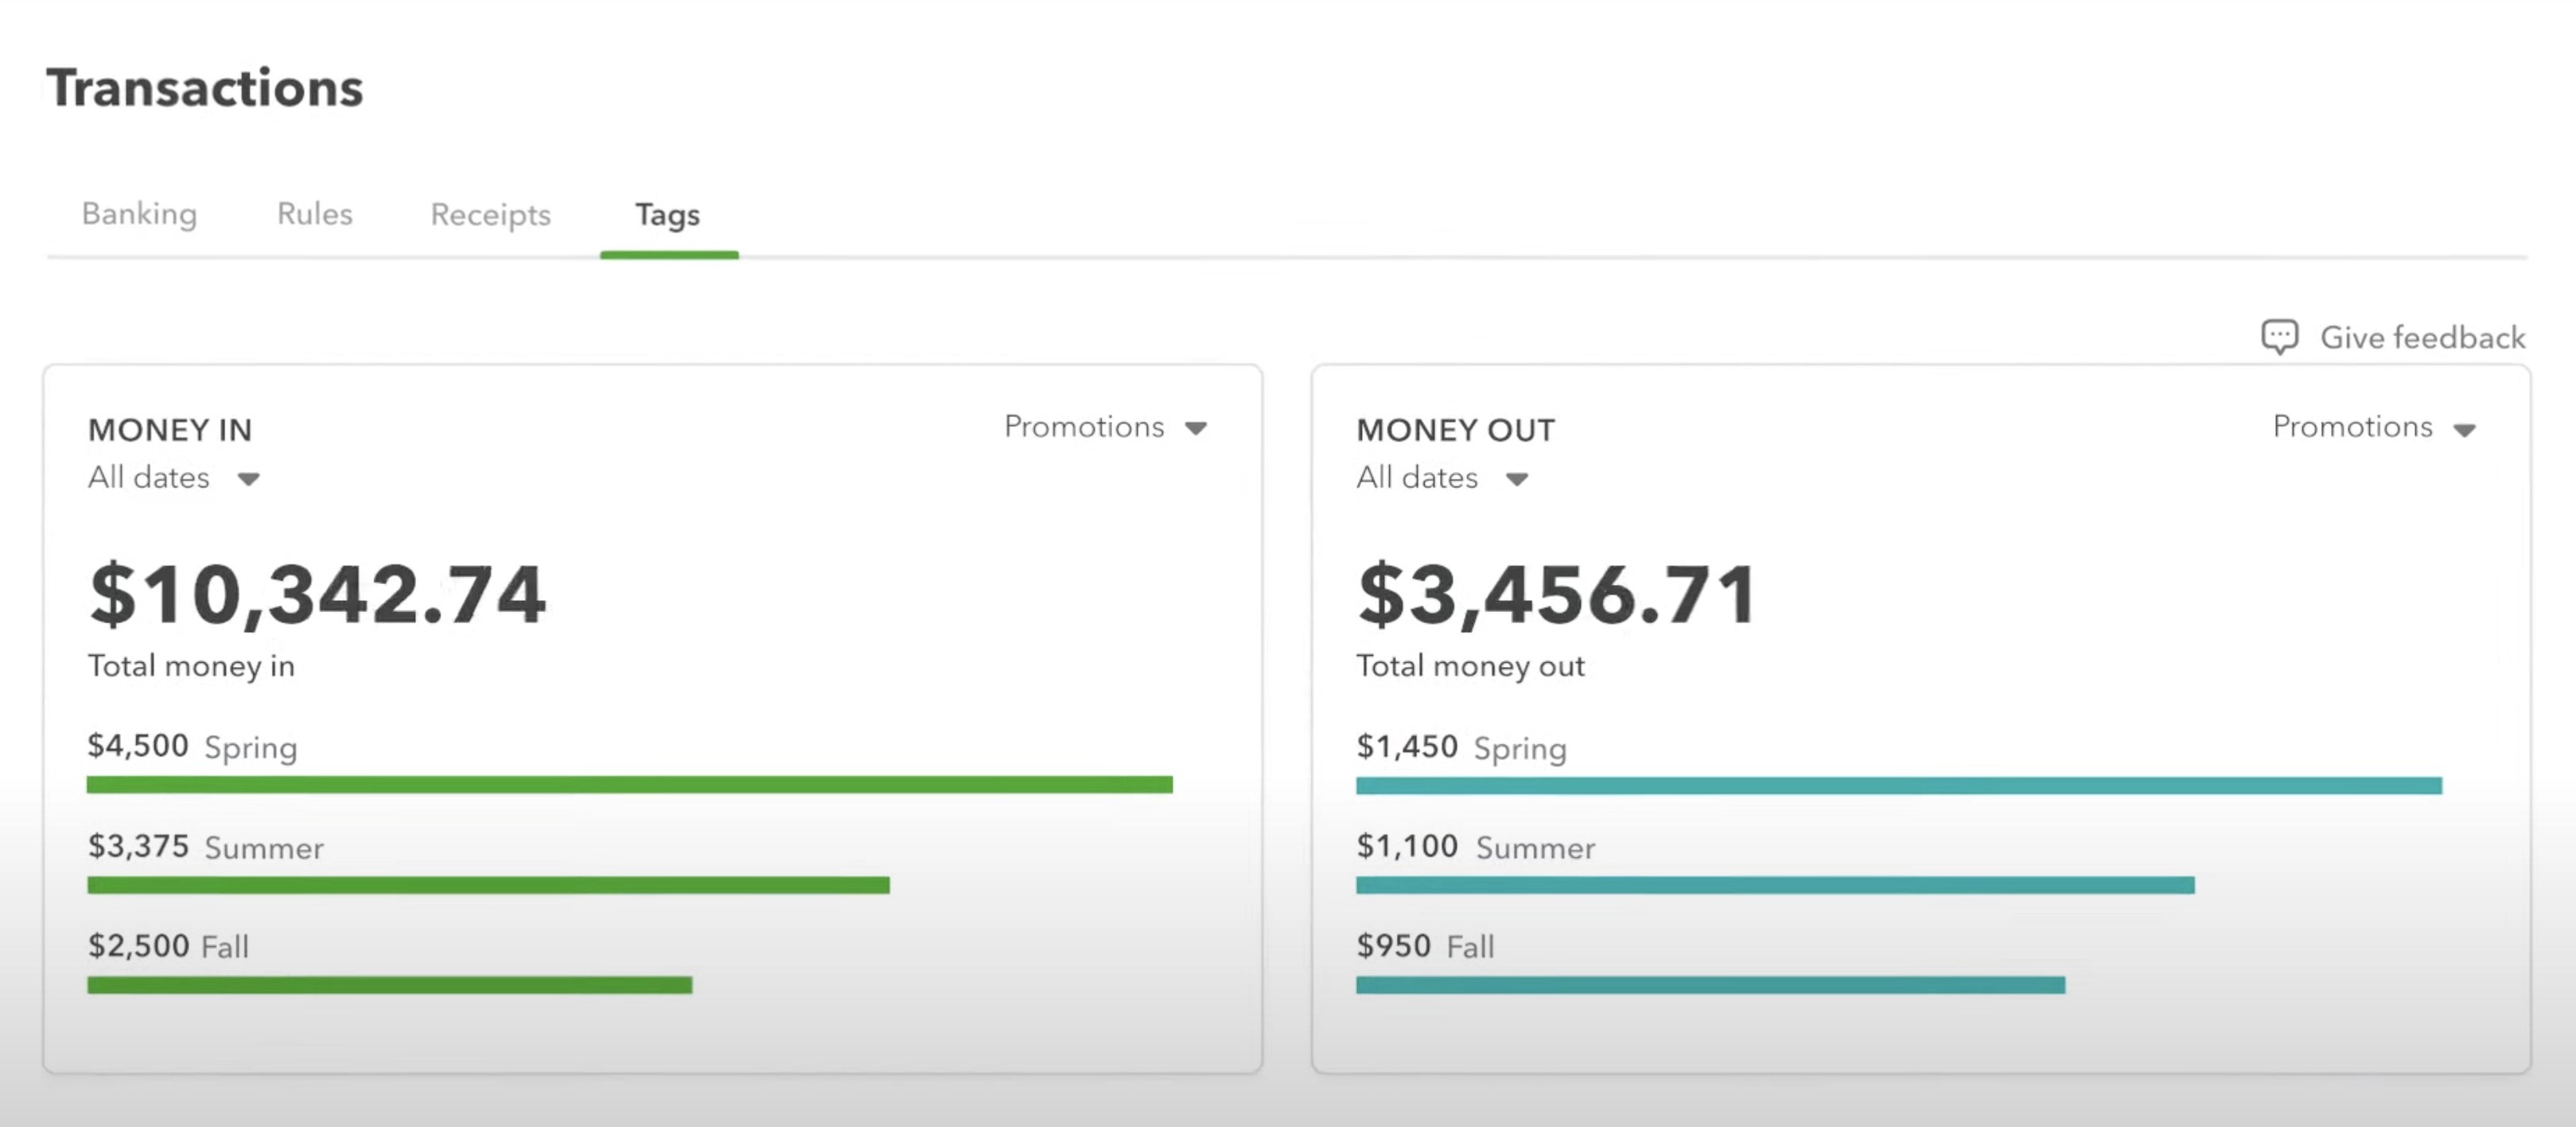
Task: Click the green Summer money in bar
Action: coord(488,885)
